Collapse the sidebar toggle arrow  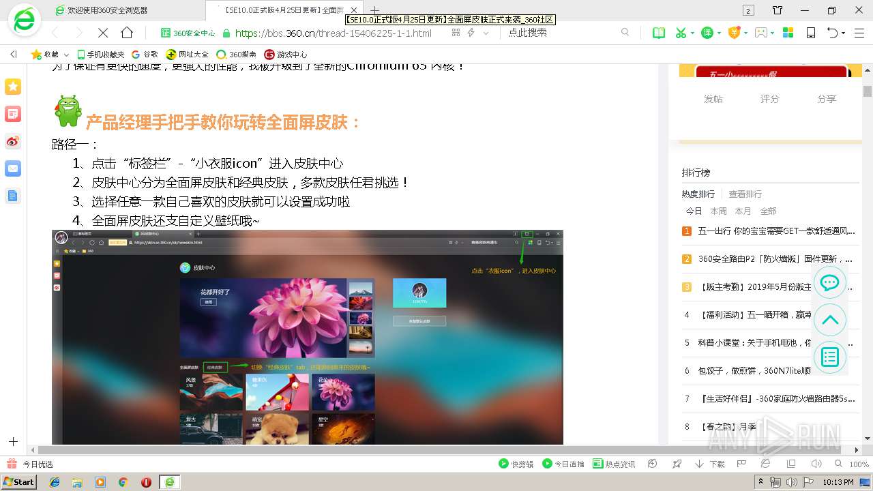[13, 54]
